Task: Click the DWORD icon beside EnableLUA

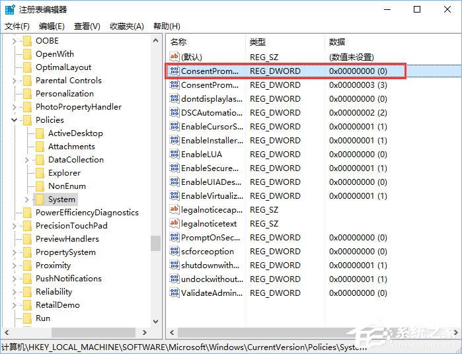Action: point(174,154)
